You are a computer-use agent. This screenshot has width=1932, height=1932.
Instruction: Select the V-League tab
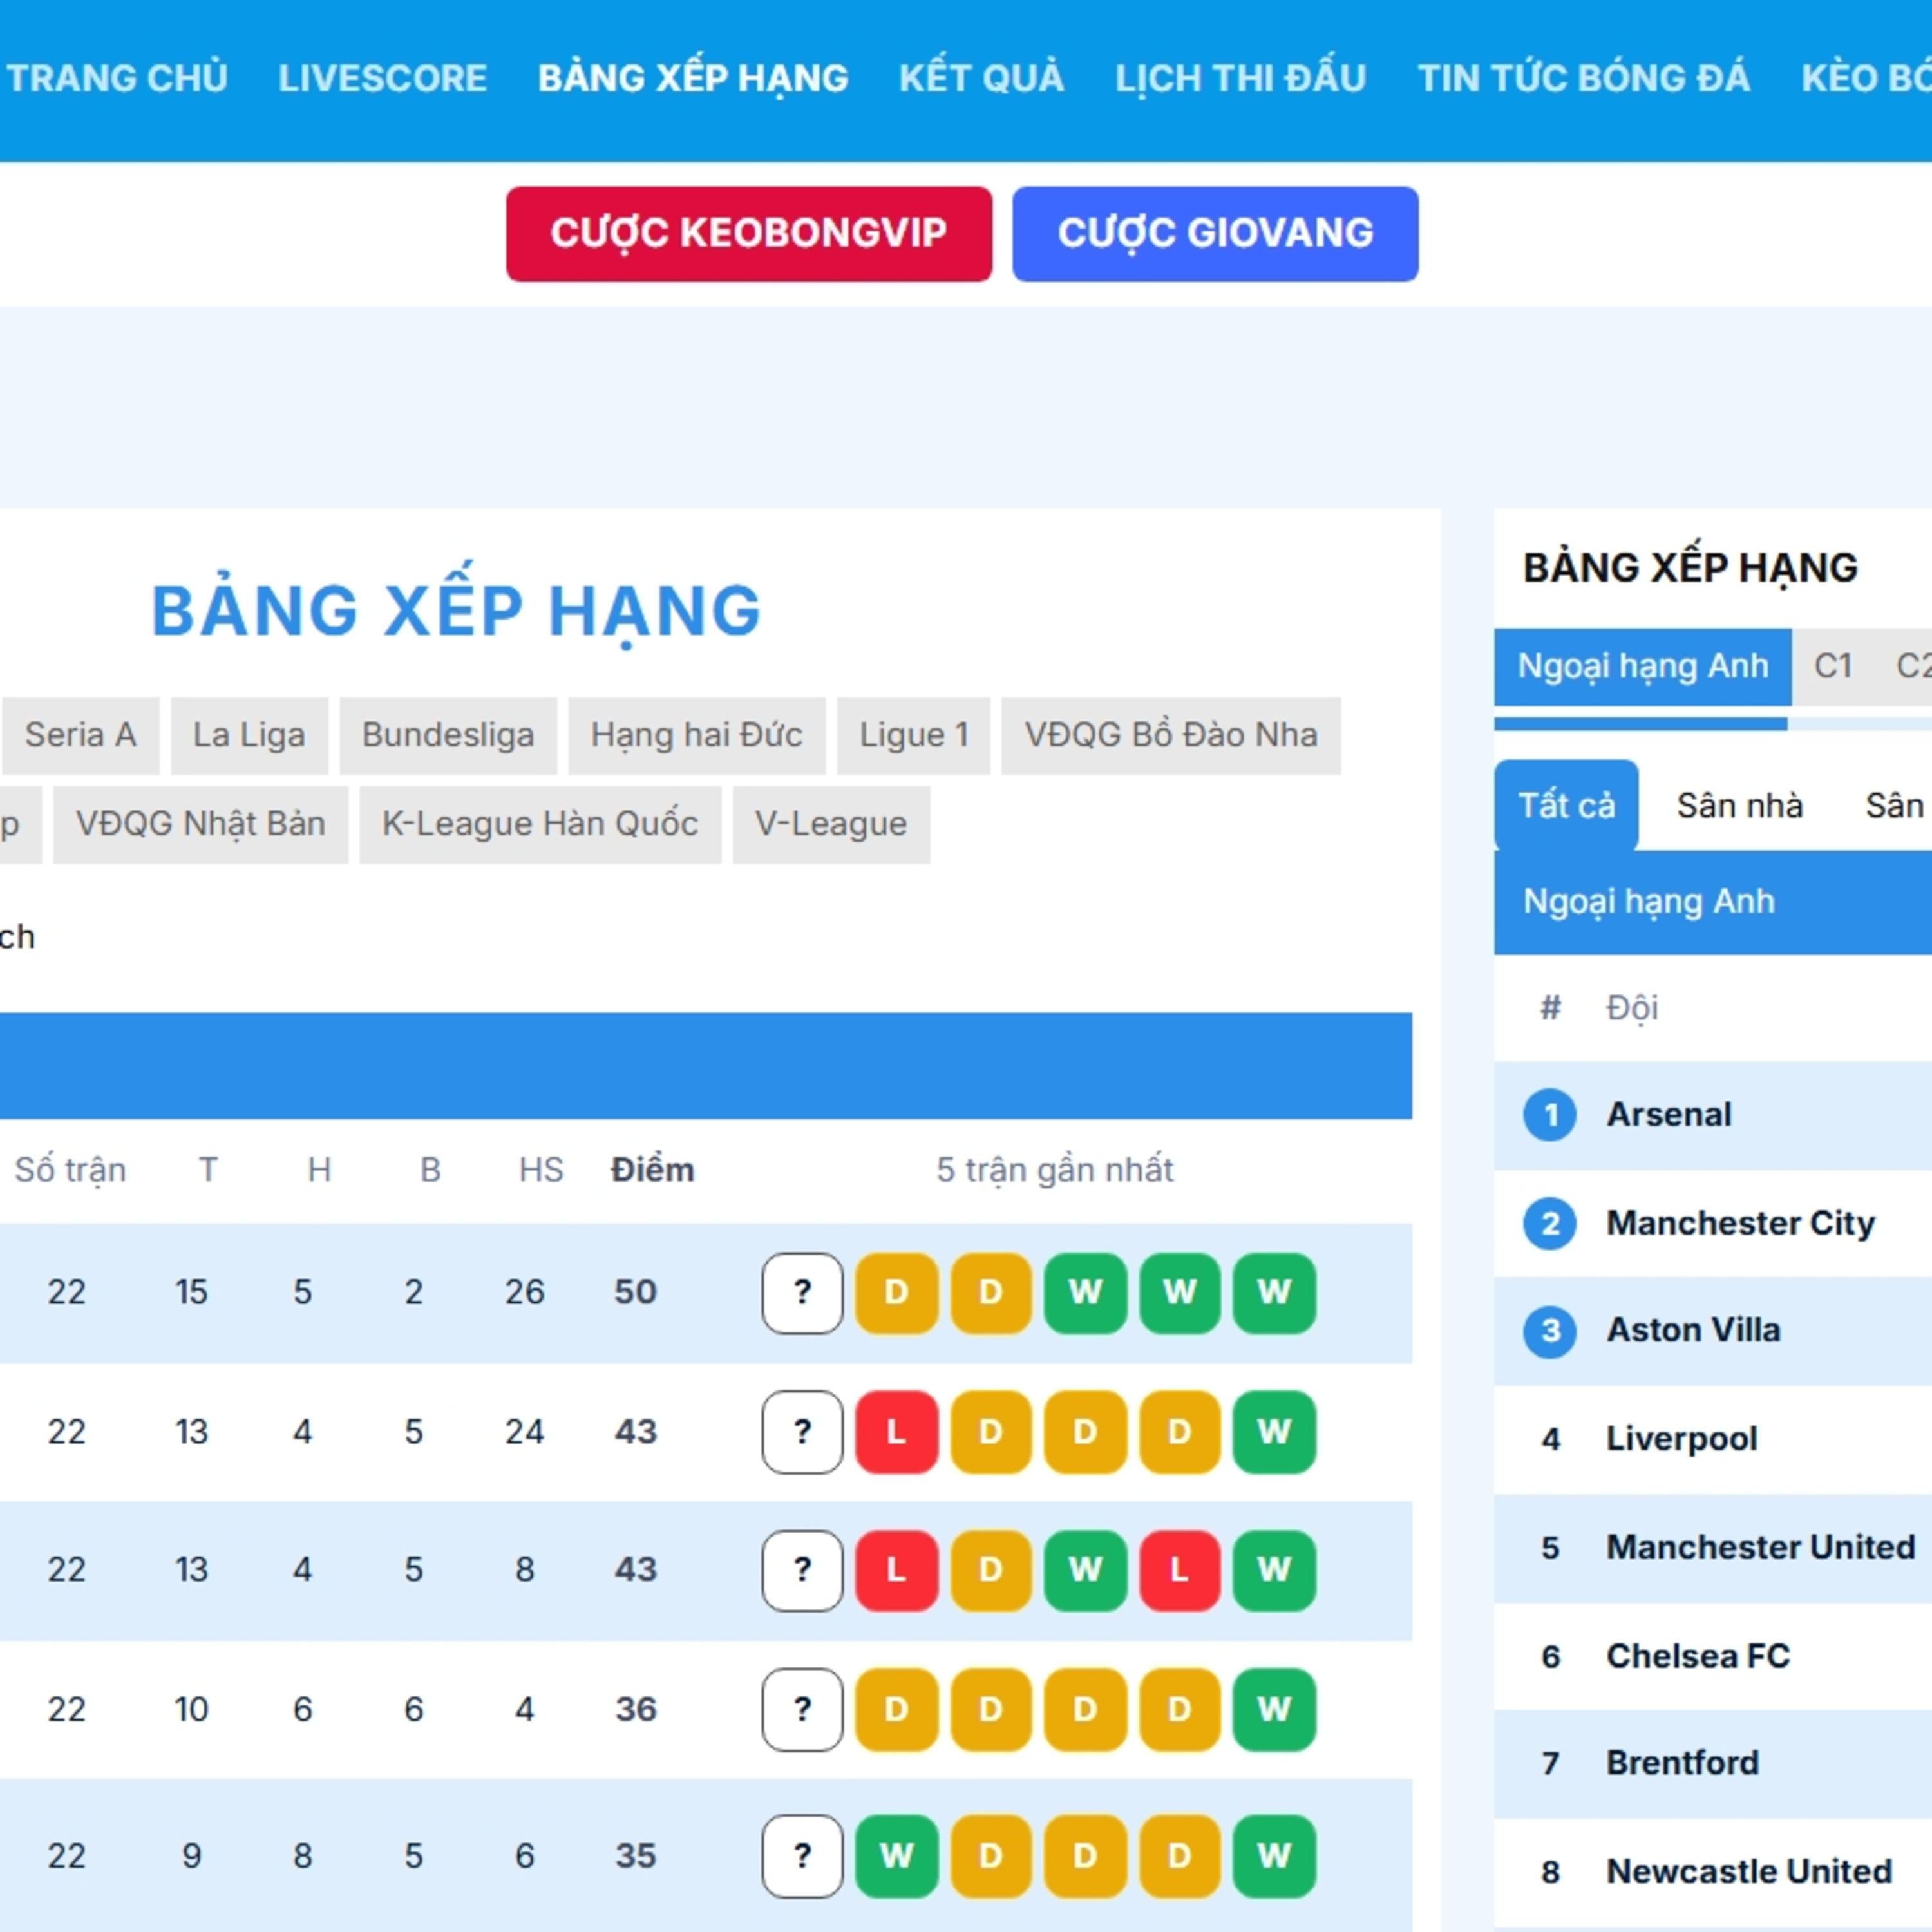831,824
